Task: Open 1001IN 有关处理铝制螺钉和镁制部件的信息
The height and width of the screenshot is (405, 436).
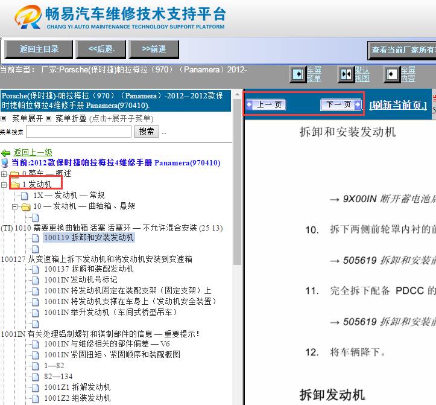Action: (100, 334)
